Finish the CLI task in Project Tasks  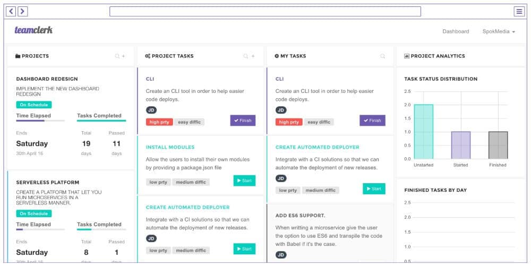(243, 121)
